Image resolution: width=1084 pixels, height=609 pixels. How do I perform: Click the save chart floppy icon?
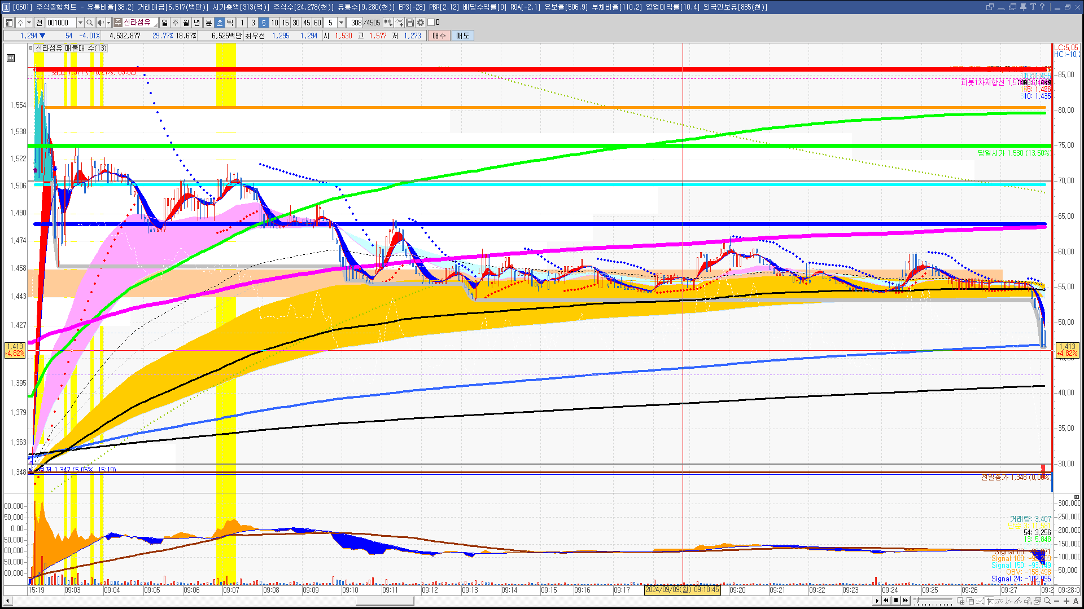(x=410, y=23)
